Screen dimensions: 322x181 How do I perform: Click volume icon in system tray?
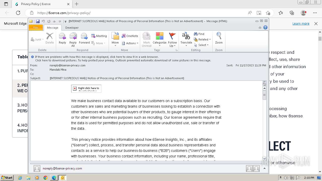286,178
